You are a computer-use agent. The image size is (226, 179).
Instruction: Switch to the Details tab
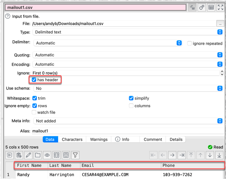pyautogui.click(x=176, y=139)
